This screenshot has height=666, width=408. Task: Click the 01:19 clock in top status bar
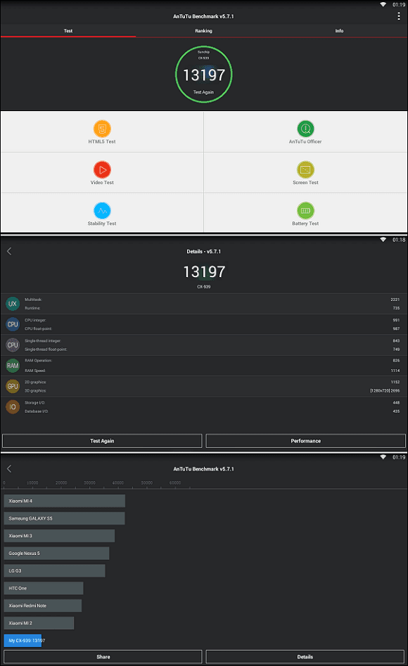pos(399,5)
